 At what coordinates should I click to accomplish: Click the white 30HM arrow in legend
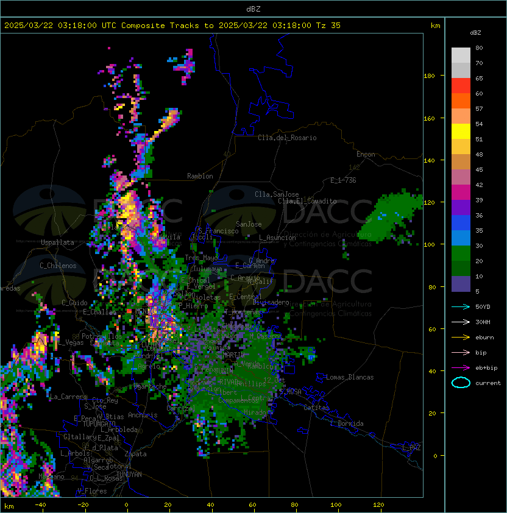point(461,322)
